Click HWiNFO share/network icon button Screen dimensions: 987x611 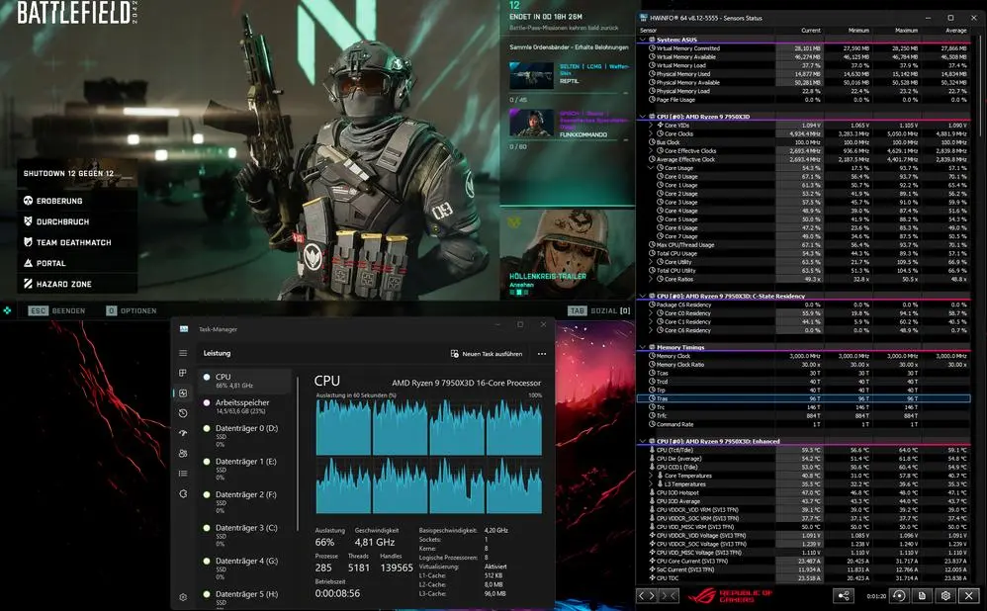(x=844, y=595)
